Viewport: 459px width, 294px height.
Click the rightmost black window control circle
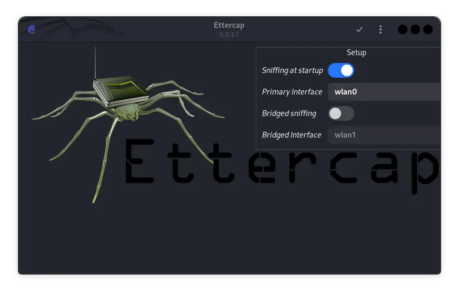tap(428, 29)
